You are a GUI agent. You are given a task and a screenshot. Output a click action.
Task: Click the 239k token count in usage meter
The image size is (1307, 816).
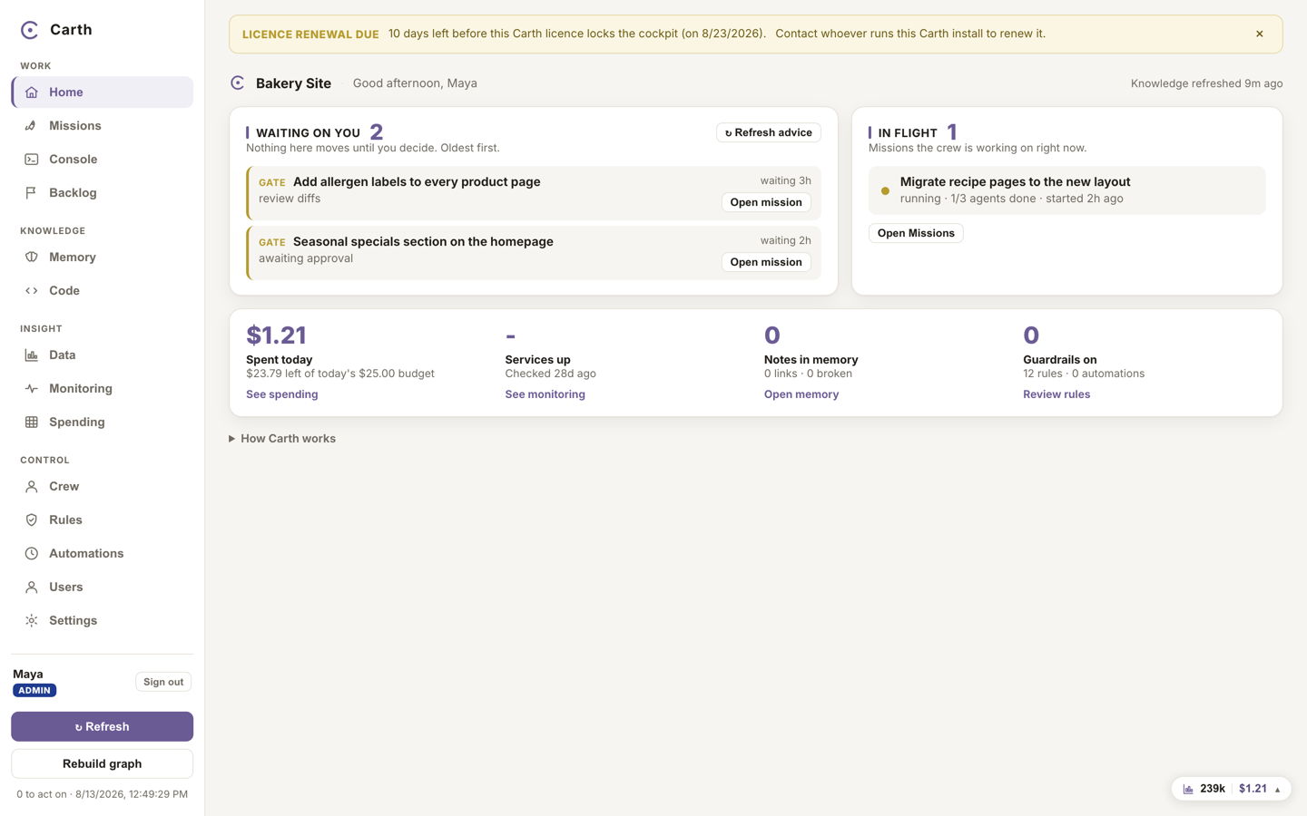[1213, 790]
